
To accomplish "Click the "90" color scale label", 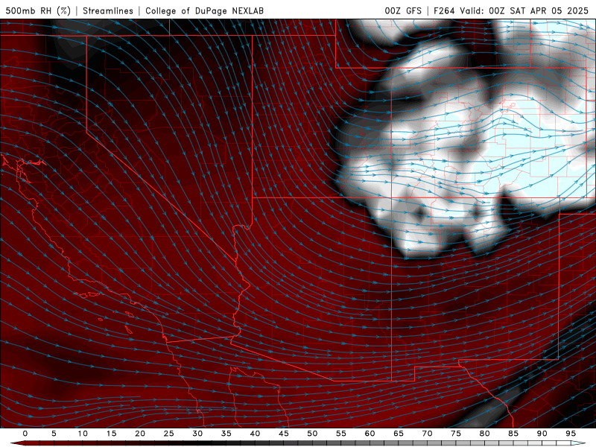I will point(542,434).
